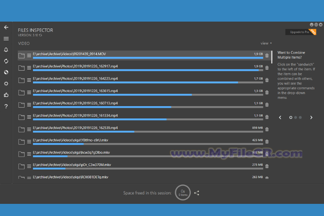Open folder of Y8tfmo-s9rU.mkv
324x216 pixels.
point(22,142)
